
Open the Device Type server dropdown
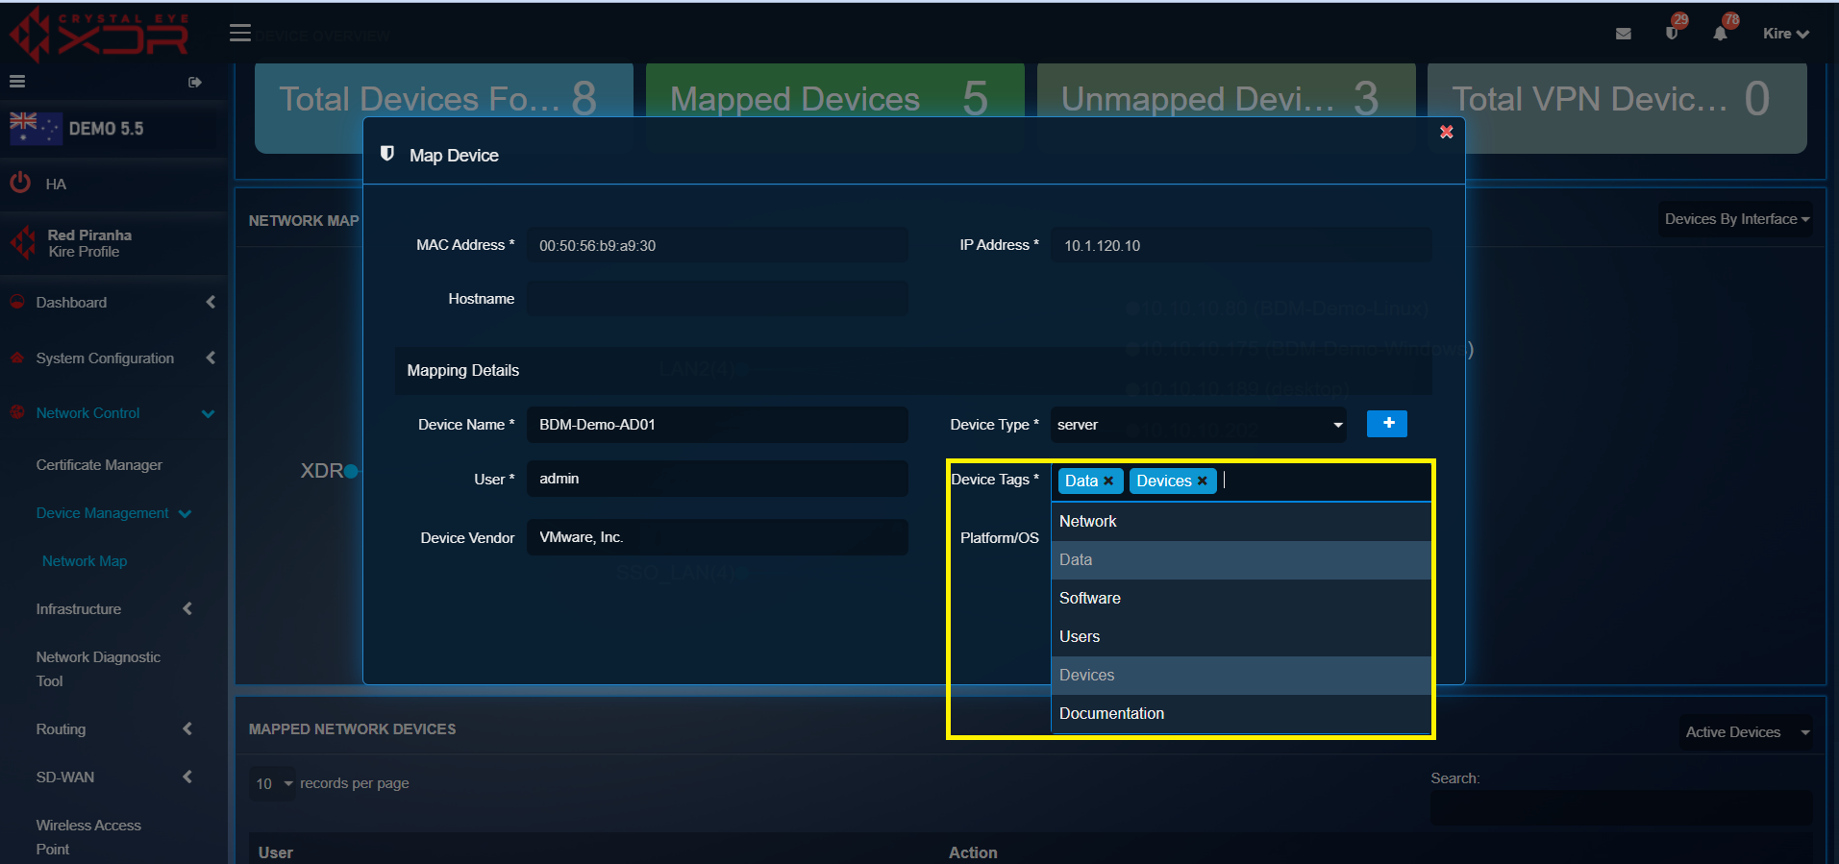point(1199,425)
